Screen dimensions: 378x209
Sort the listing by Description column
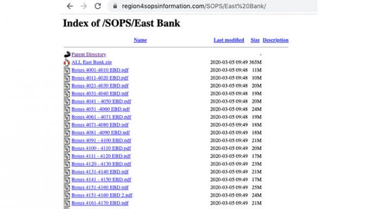coord(275,40)
